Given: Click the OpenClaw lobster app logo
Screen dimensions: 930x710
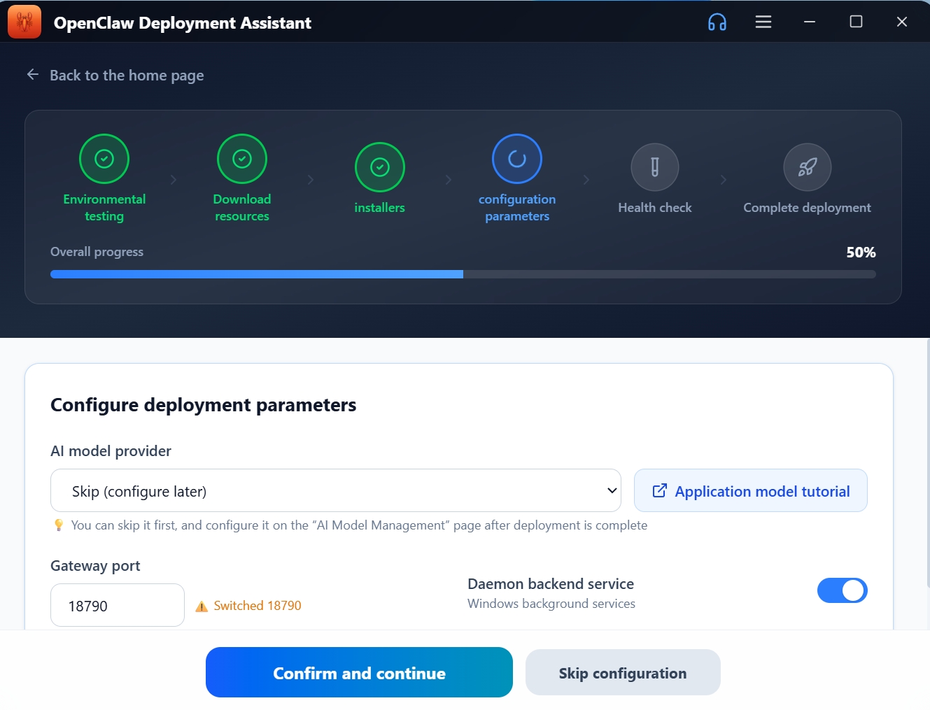Looking at the screenshot, I should 24,22.
